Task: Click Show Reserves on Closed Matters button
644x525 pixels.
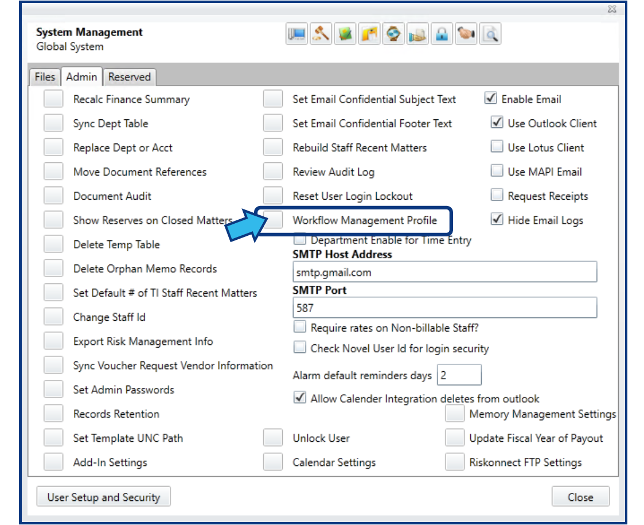Action: click(x=53, y=220)
